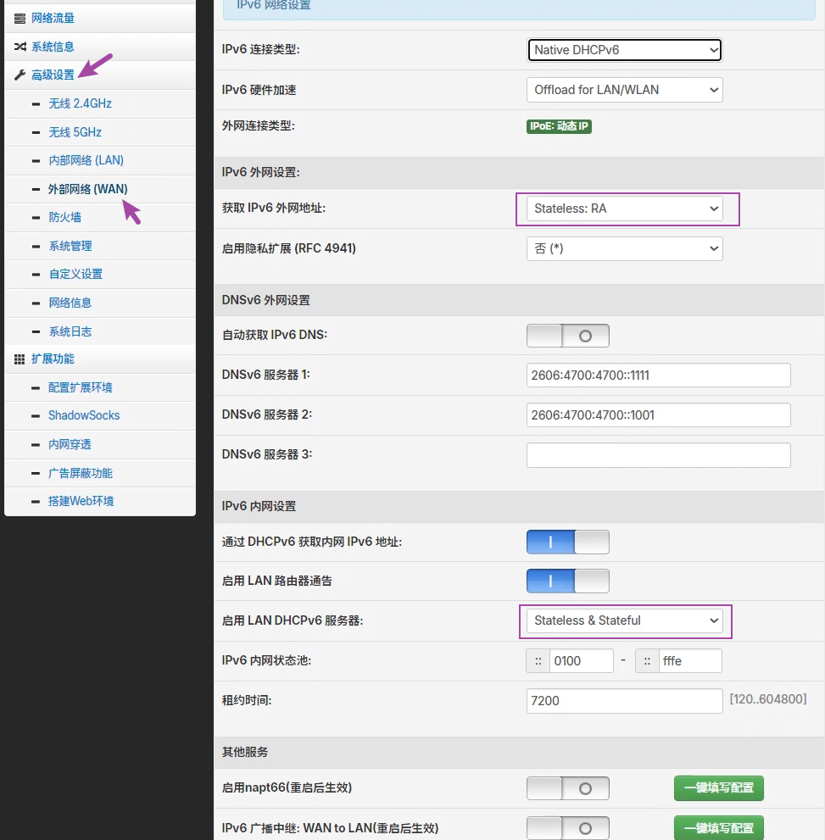
Task: Click the IPoE: 动态 IP badge
Action: pos(559,126)
